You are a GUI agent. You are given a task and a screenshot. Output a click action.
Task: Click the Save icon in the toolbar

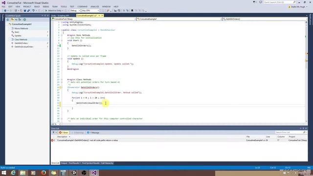pyautogui.click(x=25, y=11)
